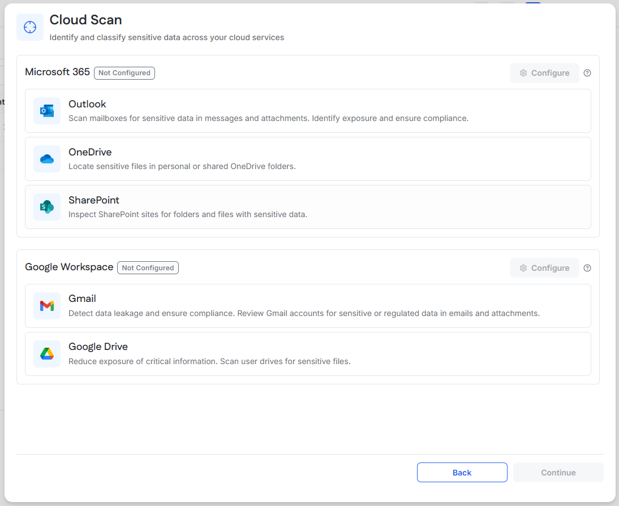Go back to the previous step
Viewport: 619px width, 506px height.
pos(462,473)
